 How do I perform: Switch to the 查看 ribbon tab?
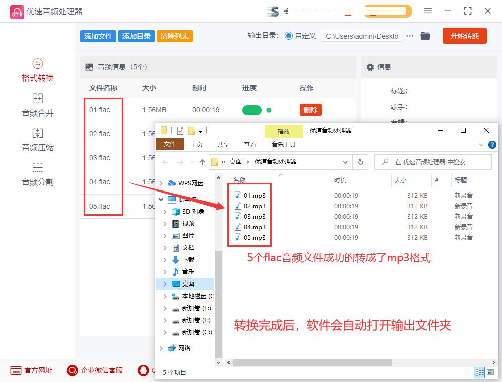pos(249,144)
